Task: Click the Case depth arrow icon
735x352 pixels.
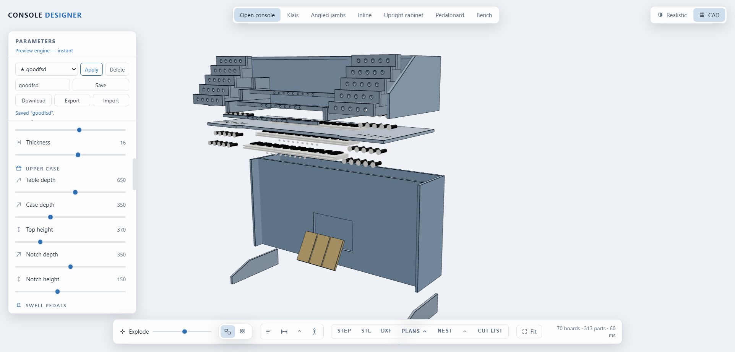Action: [19, 204]
